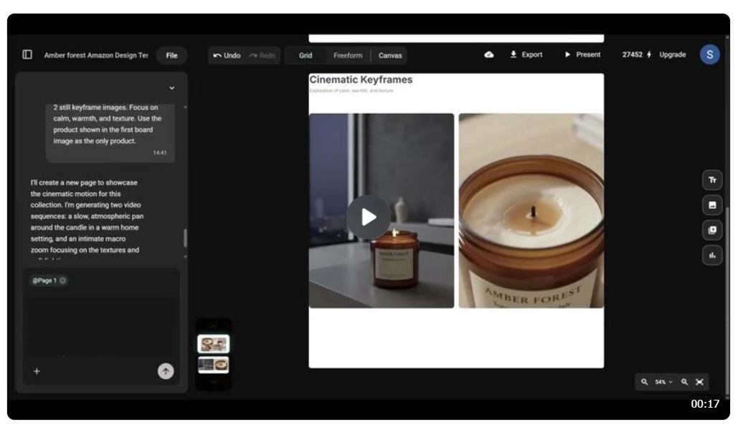Send the chat message with arrow button
This screenshot has height=432, width=743.
[166, 371]
